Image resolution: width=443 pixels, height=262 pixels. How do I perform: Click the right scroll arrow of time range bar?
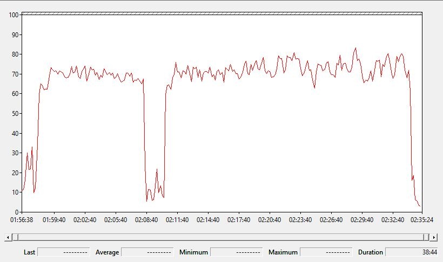(x=434, y=237)
